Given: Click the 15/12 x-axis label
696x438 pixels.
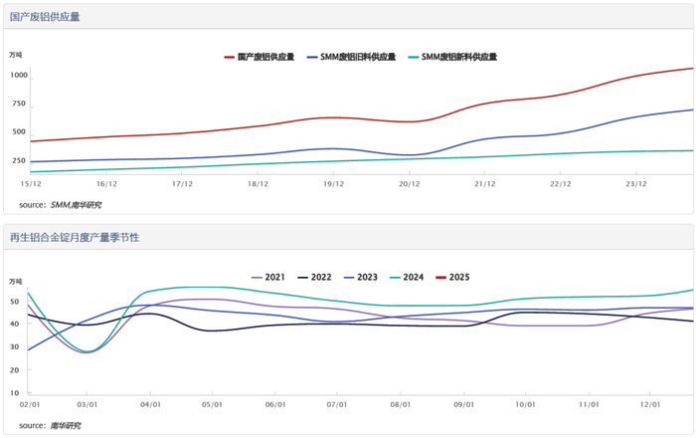Looking at the screenshot, I should [x=31, y=184].
